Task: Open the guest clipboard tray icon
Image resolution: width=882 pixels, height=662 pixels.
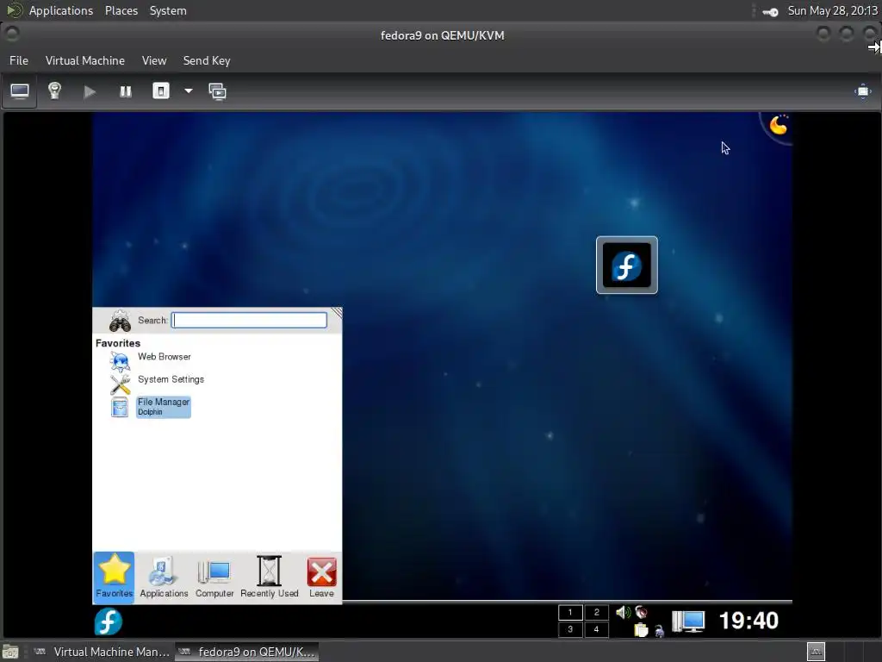Action: [x=641, y=630]
